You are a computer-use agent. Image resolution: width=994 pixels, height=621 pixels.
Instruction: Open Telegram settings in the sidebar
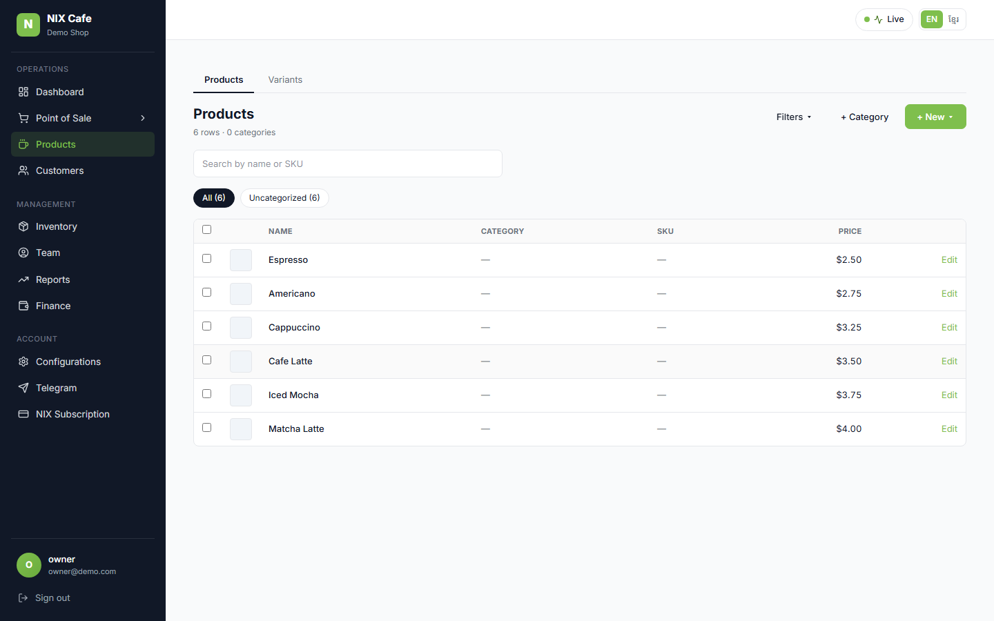[83, 388]
